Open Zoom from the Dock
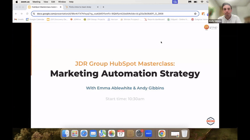250x140 pixels. 148,133
